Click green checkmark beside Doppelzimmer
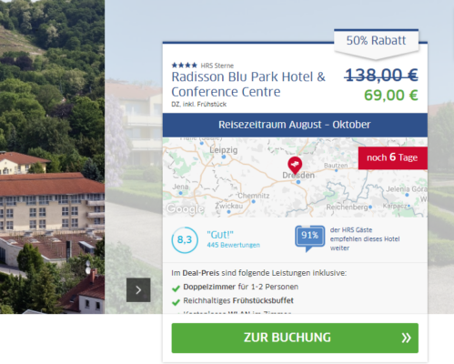Viewport: 454px width, 364px height. click(x=176, y=288)
